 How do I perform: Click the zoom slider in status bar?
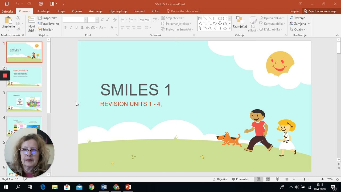(305, 179)
